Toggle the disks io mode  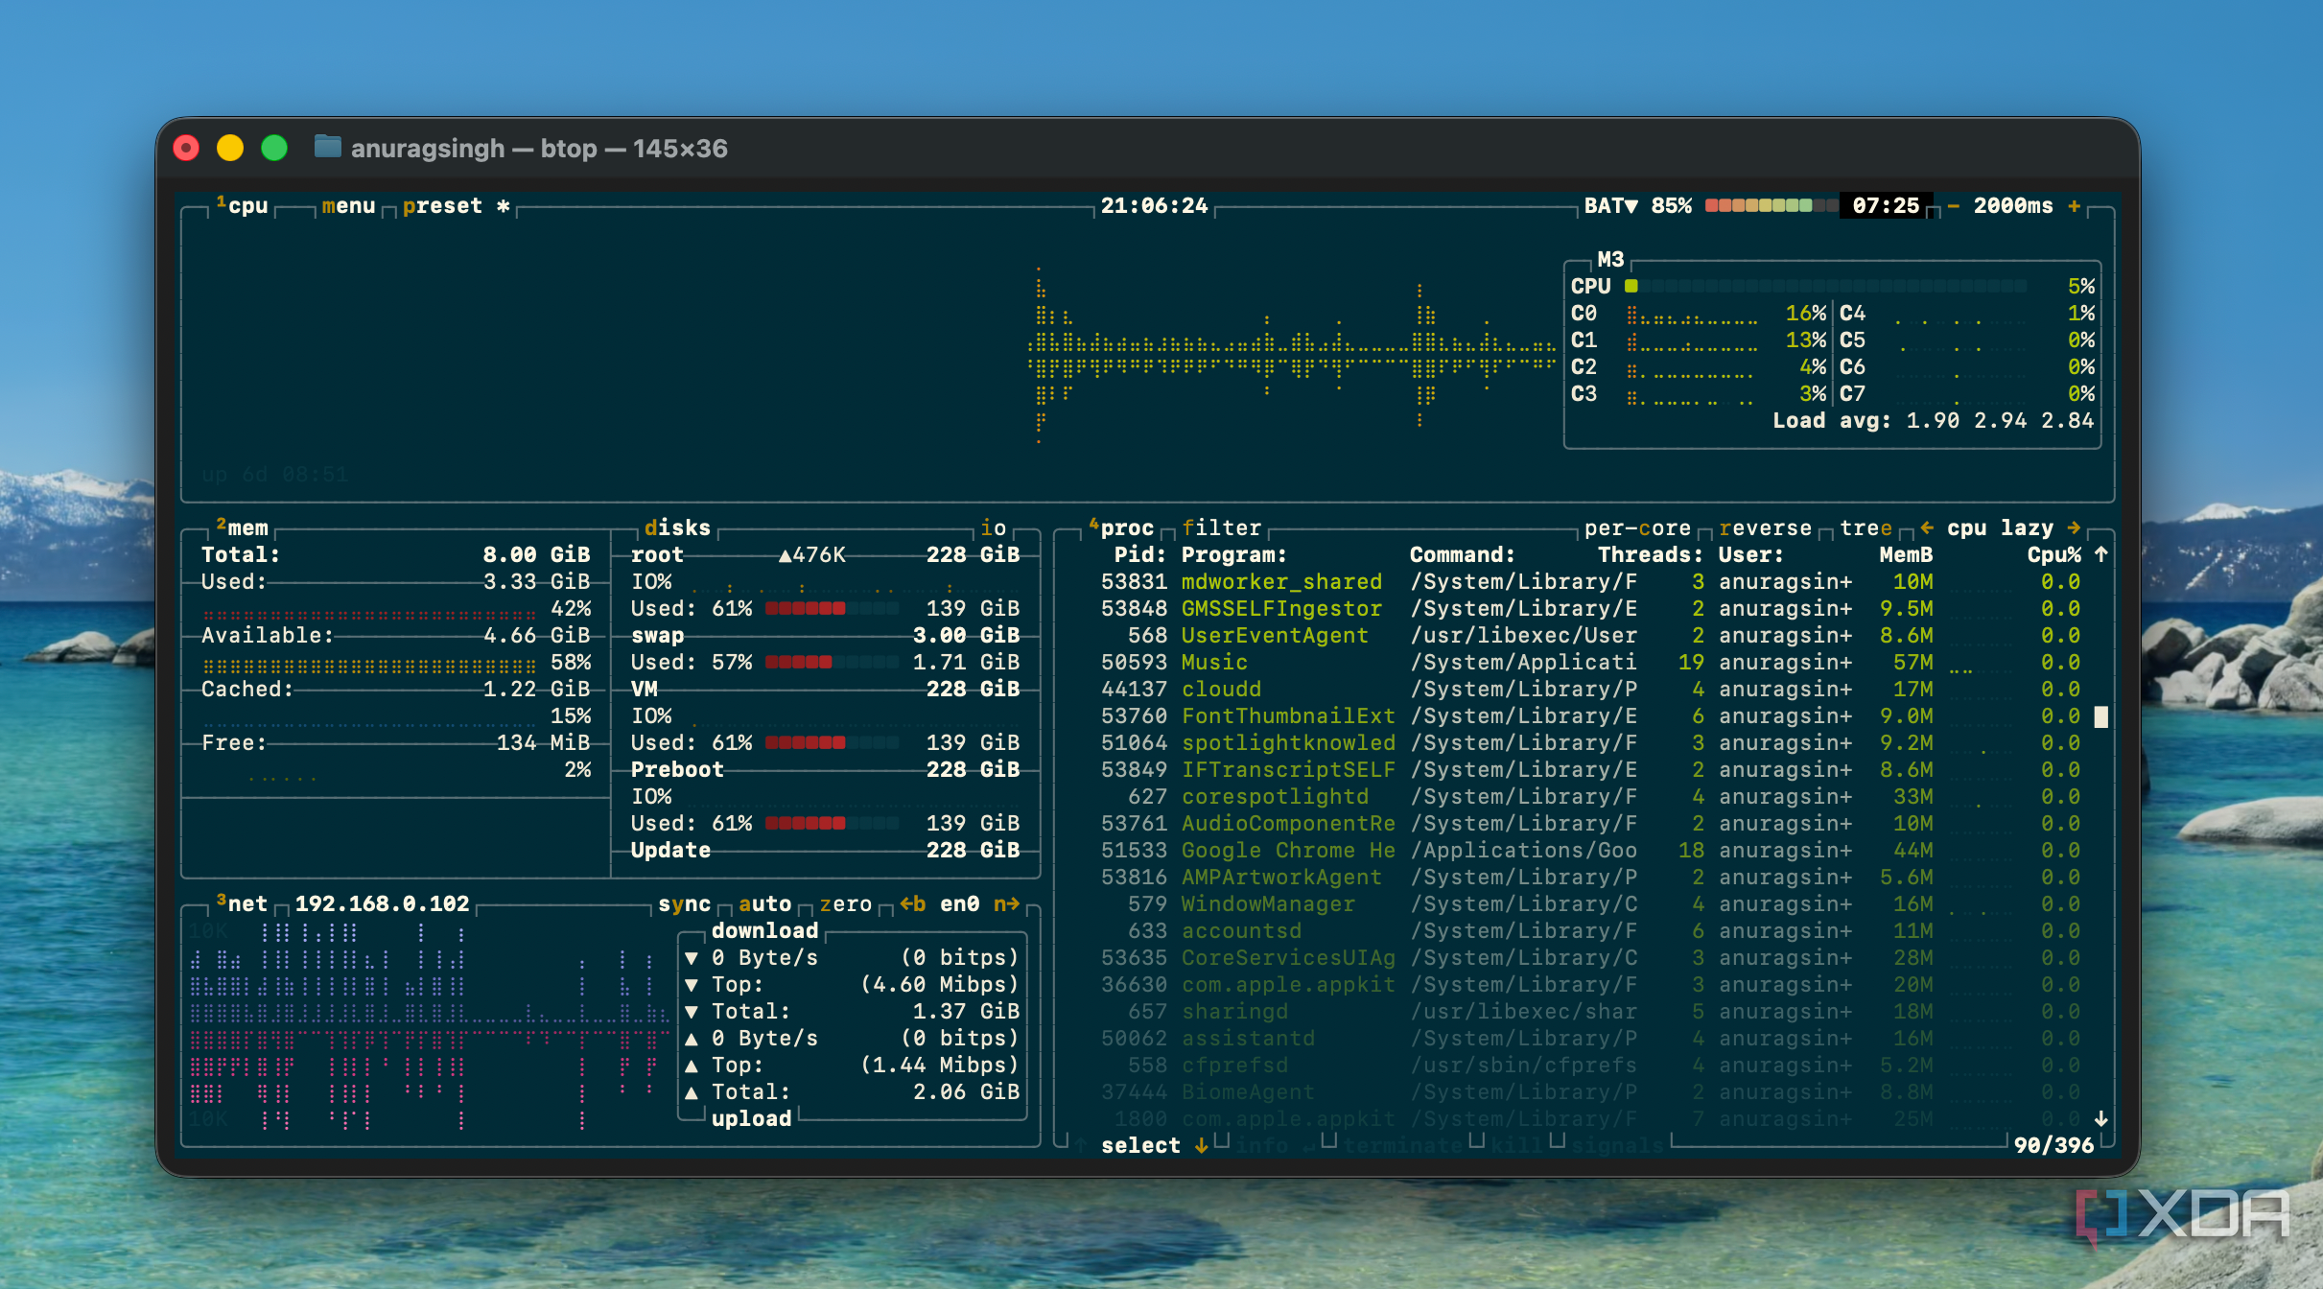point(993,527)
